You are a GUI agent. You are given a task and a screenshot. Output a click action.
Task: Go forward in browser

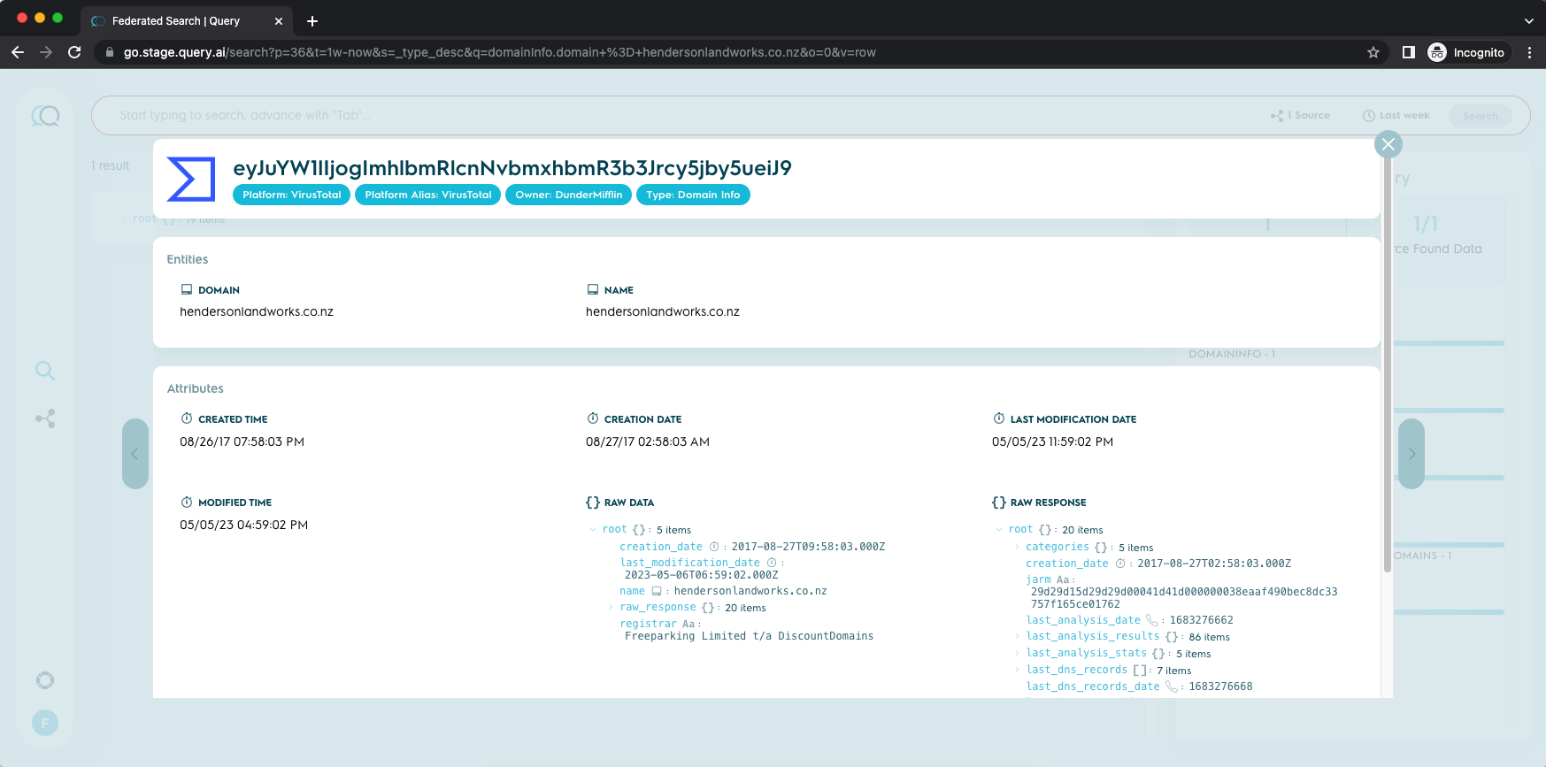46,52
